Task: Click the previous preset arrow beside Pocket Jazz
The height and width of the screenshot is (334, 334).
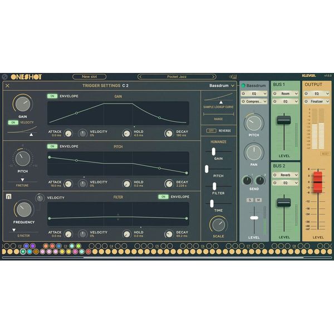Action: [x=141, y=77]
